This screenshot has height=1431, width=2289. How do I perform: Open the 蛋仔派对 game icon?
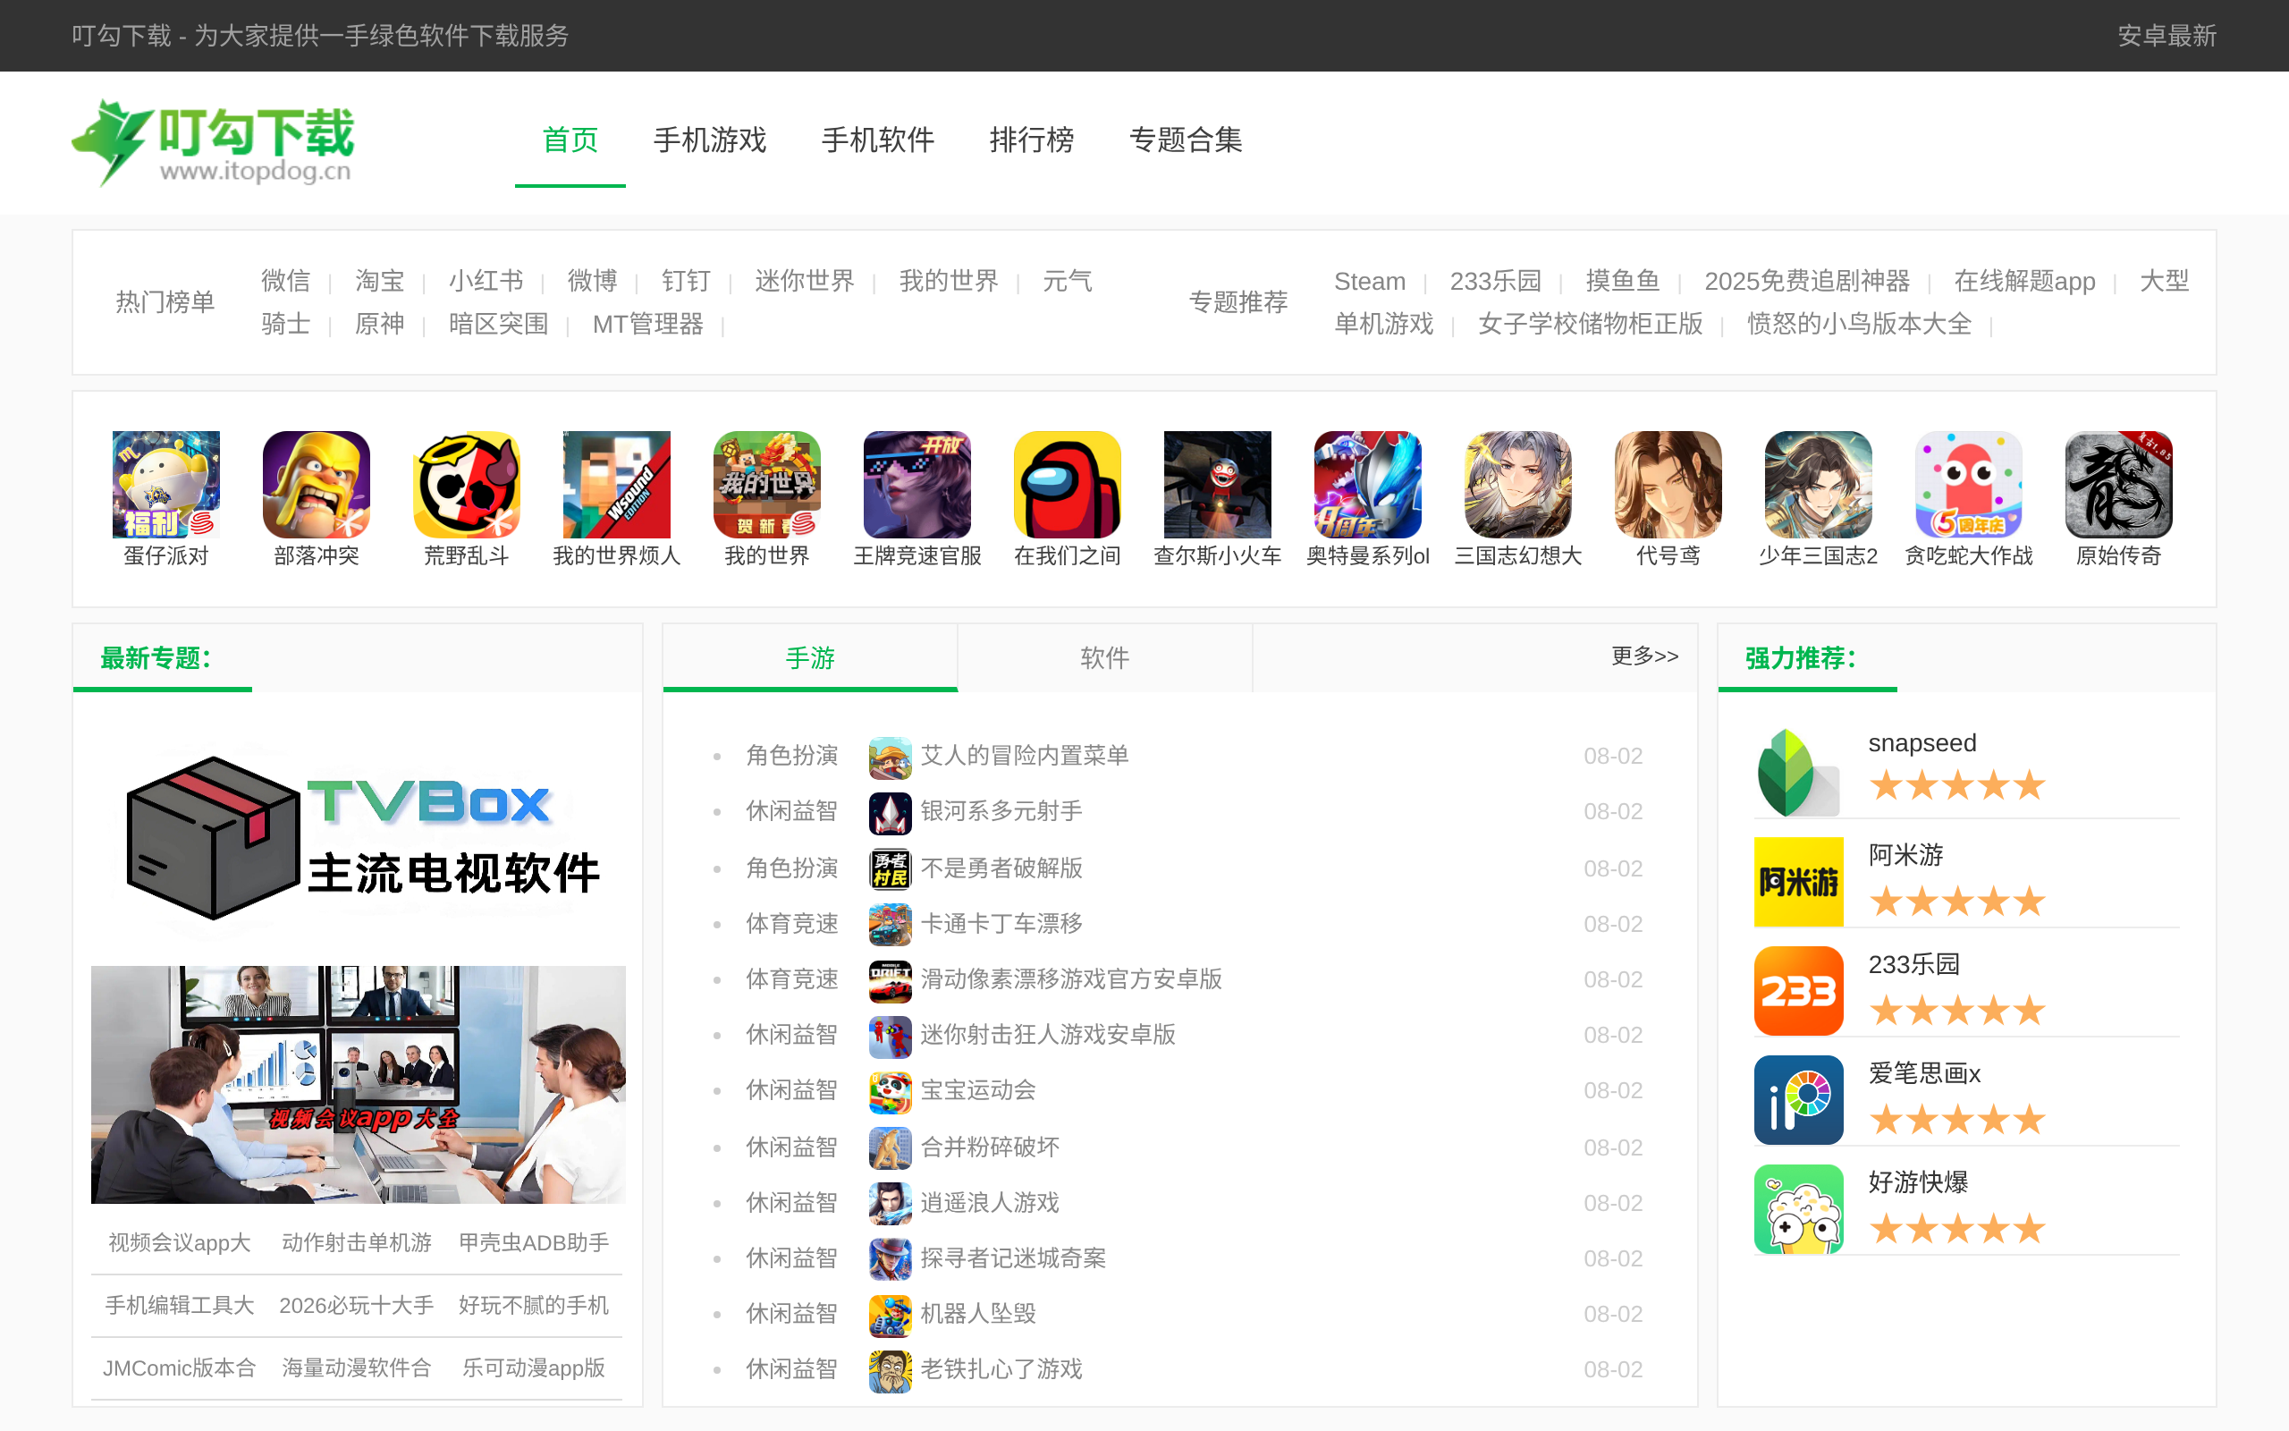click(165, 485)
